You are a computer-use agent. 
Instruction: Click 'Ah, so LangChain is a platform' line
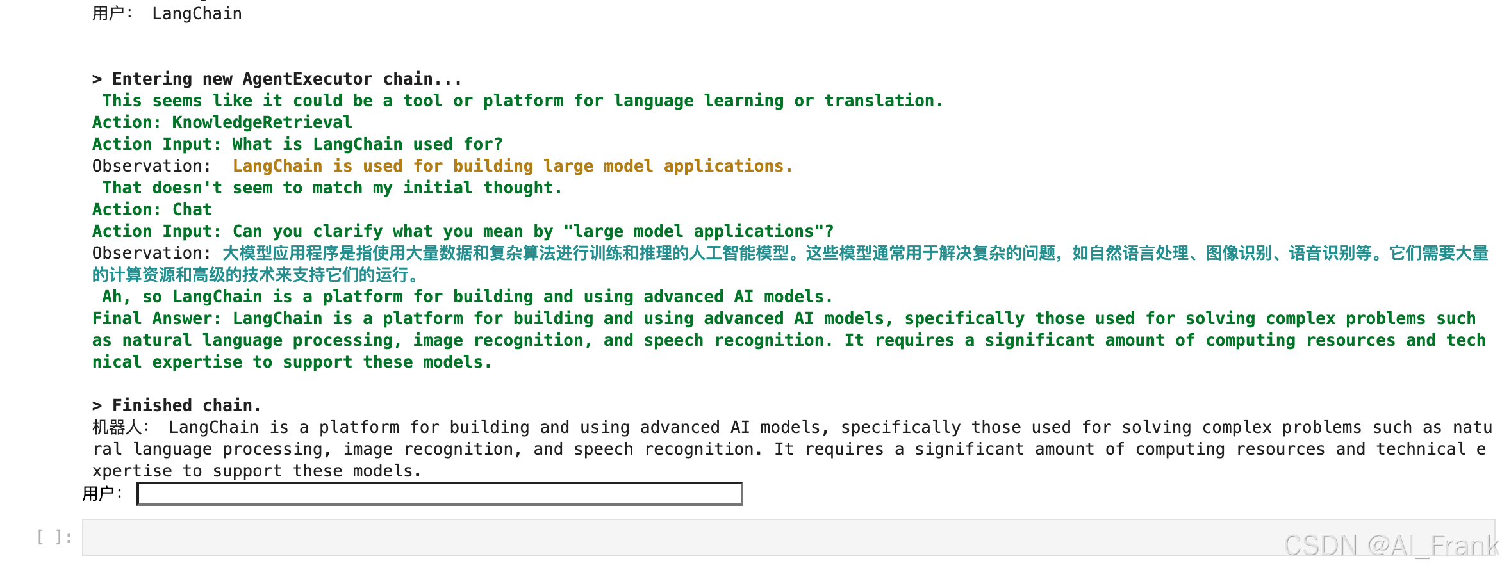(467, 297)
